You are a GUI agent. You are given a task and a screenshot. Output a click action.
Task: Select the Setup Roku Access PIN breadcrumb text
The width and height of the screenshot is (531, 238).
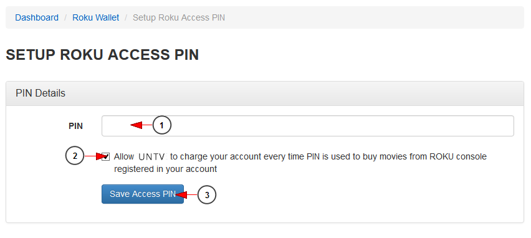179,17
